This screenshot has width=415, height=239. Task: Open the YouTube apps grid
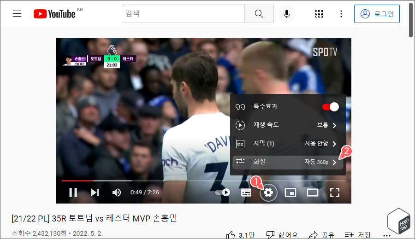pos(319,14)
